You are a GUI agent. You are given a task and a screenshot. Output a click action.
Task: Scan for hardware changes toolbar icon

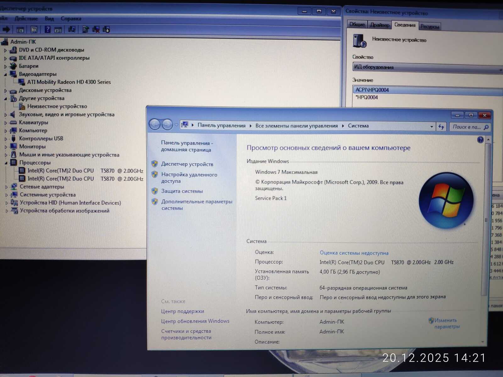coord(72,29)
